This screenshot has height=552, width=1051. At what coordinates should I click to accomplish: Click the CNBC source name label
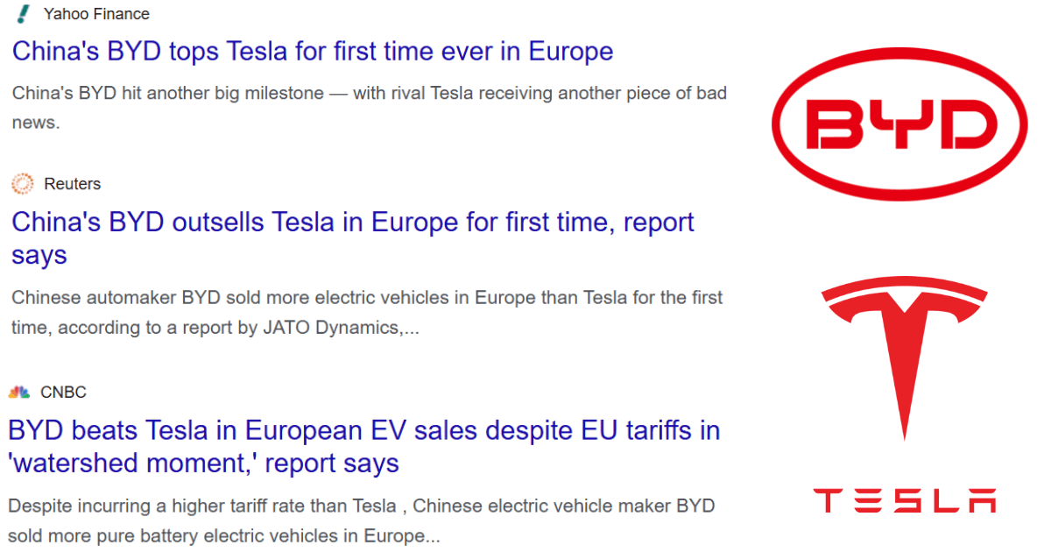pos(63,392)
